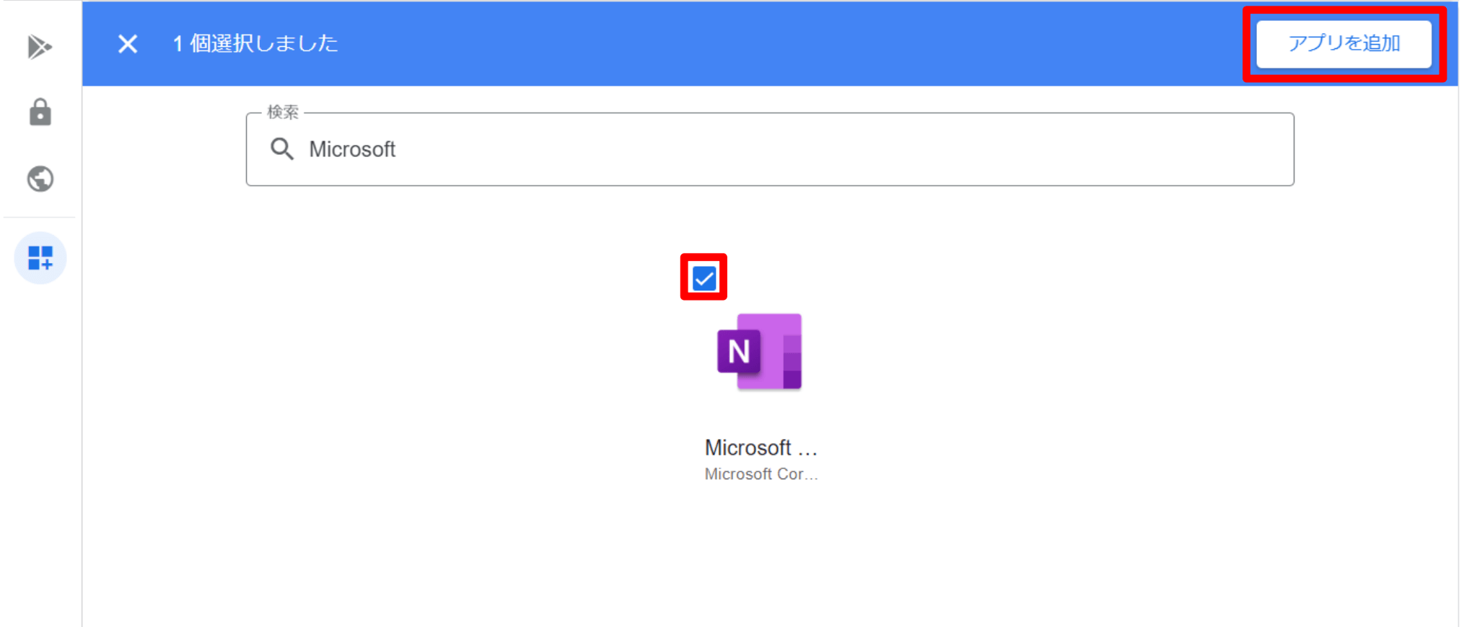Viewport: 1472px width, 627px height.
Task: Click the magnifier search icon
Action: [x=282, y=149]
